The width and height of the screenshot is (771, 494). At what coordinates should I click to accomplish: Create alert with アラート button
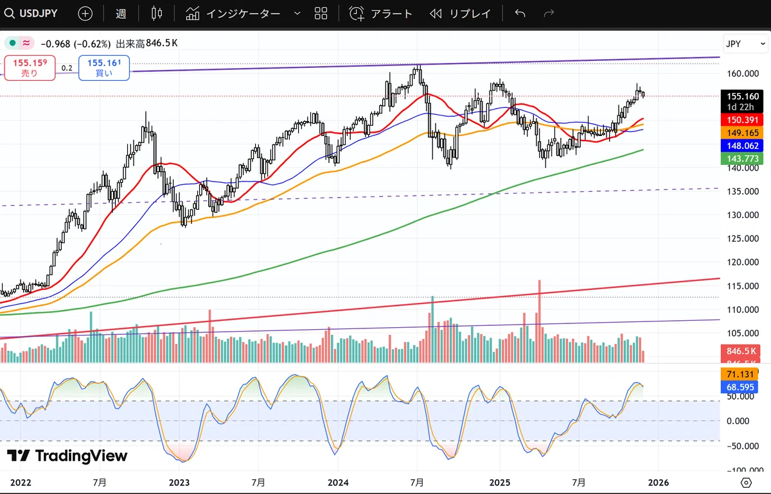380,13
